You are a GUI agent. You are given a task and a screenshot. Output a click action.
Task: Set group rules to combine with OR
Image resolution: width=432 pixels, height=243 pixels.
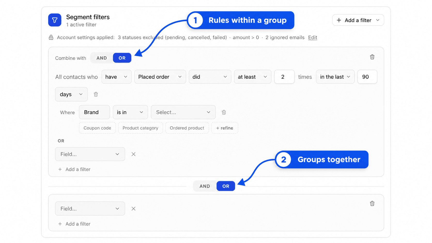tap(122, 58)
